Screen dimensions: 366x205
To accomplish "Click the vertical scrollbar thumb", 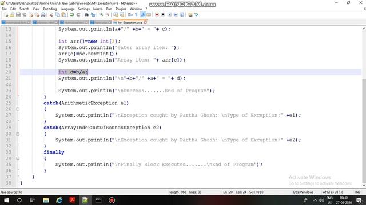I will [364, 130].
